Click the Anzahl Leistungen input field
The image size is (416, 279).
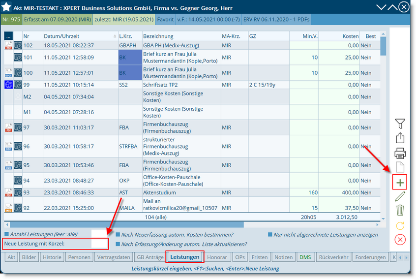(99, 234)
